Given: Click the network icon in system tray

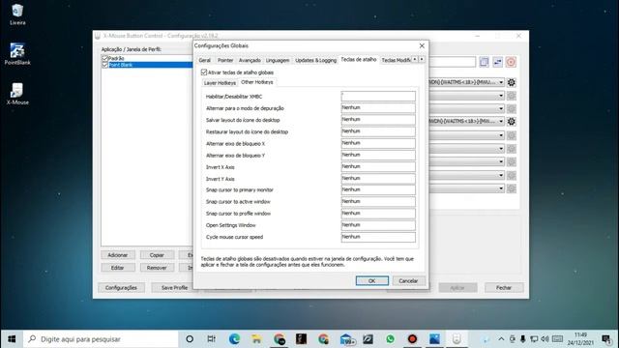Looking at the screenshot, I should coord(534,339).
